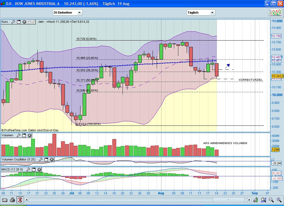The image size is (284, 206).
Task: Open MACD indicator settings wrench
Action: pos(28,169)
